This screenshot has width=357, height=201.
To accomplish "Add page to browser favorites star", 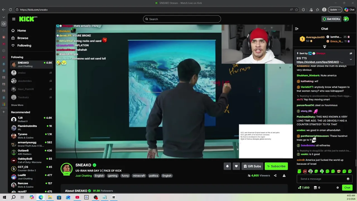I will point(296,9).
